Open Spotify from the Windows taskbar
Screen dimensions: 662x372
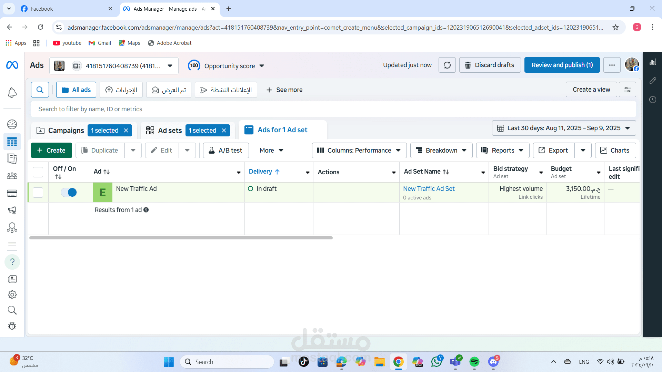[474, 362]
